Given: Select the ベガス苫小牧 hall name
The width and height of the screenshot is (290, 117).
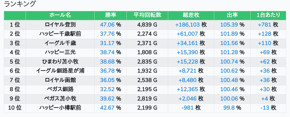Looking at the screenshot, I should point(60,99).
